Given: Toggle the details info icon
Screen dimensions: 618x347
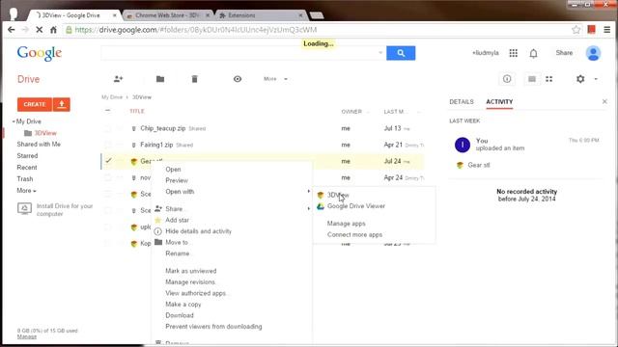Looking at the screenshot, I should 507,79.
